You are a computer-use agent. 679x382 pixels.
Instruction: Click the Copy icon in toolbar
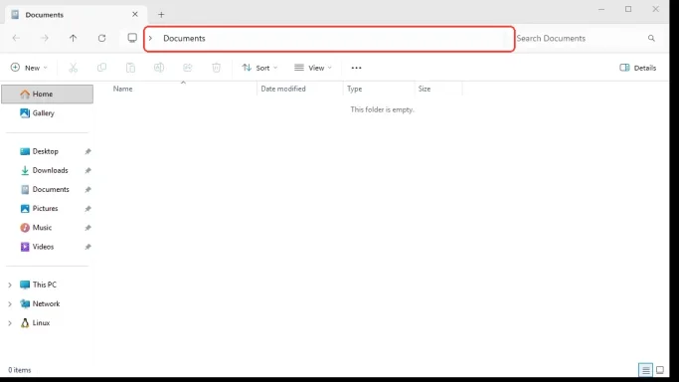click(x=101, y=68)
